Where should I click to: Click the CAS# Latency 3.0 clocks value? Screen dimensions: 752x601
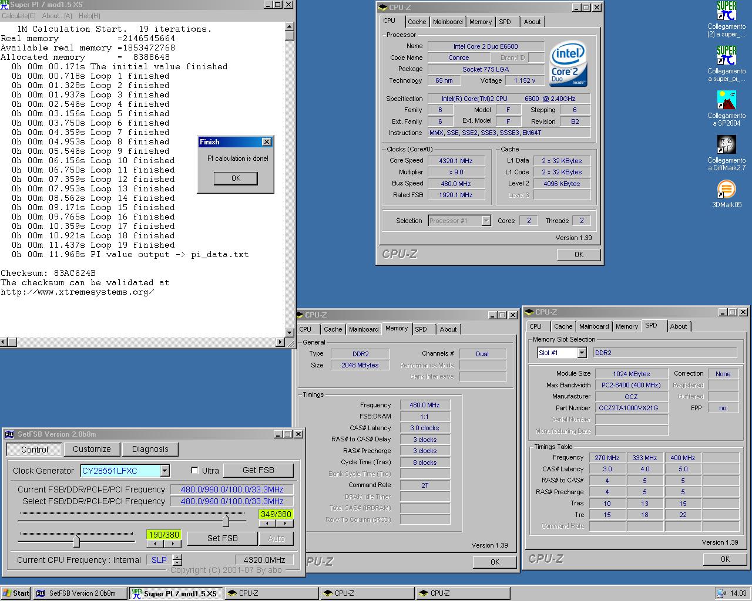[425, 428]
